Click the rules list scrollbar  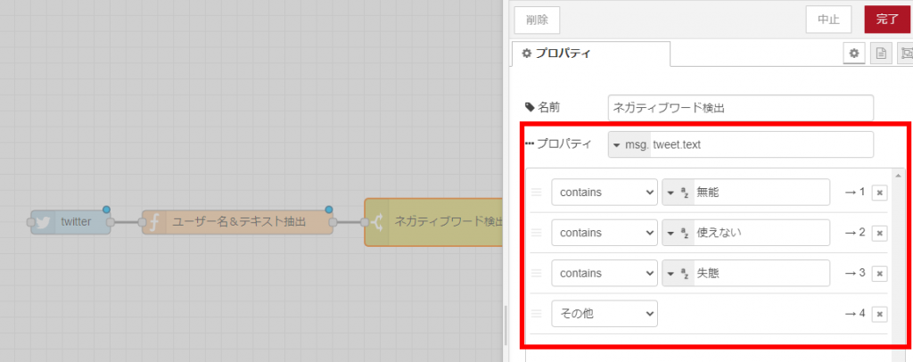click(897, 256)
